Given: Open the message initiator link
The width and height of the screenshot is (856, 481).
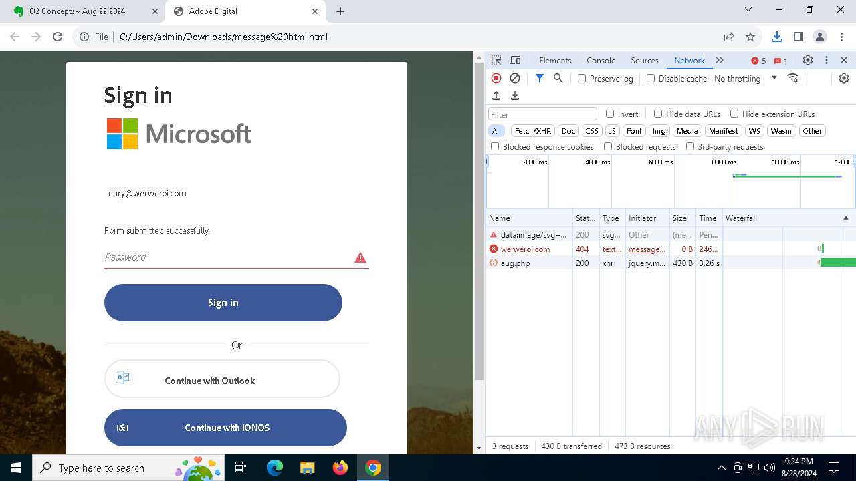Looking at the screenshot, I should (647, 249).
